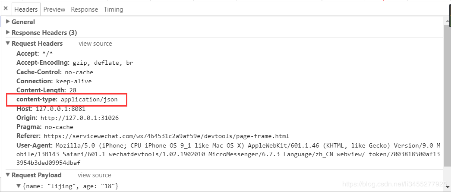Open the Preview tab
The width and height of the screenshot is (451, 192).
coord(54,9)
